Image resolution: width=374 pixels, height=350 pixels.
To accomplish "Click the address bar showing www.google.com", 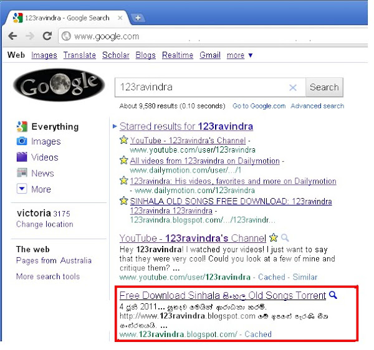I will [x=214, y=36].
